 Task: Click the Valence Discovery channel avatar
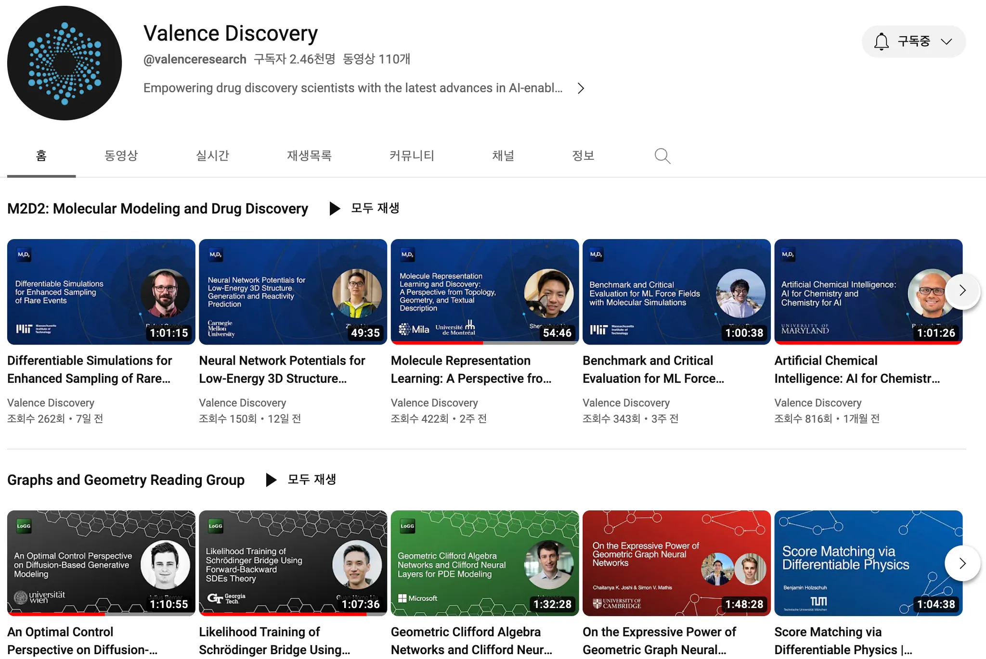[x=65, y=63]
